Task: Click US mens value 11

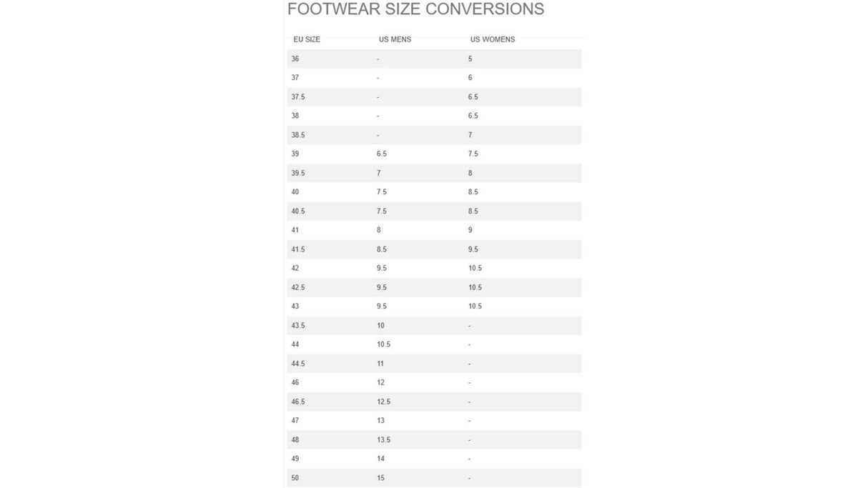Action: pos(380,364)
